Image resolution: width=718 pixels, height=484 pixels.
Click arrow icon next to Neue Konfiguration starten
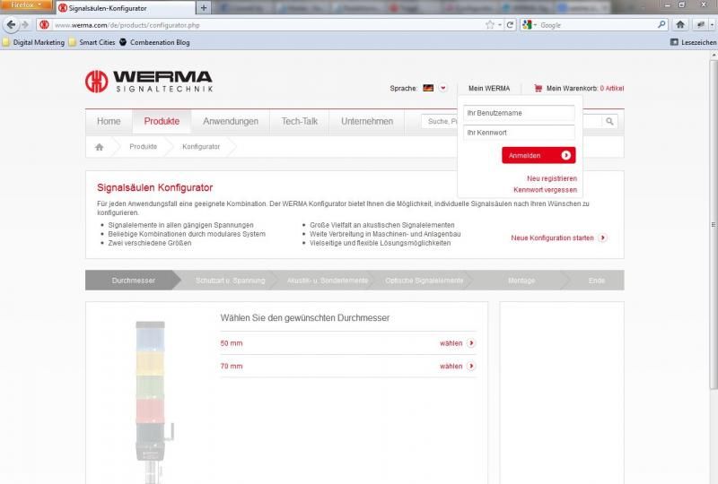click(602, 238)
